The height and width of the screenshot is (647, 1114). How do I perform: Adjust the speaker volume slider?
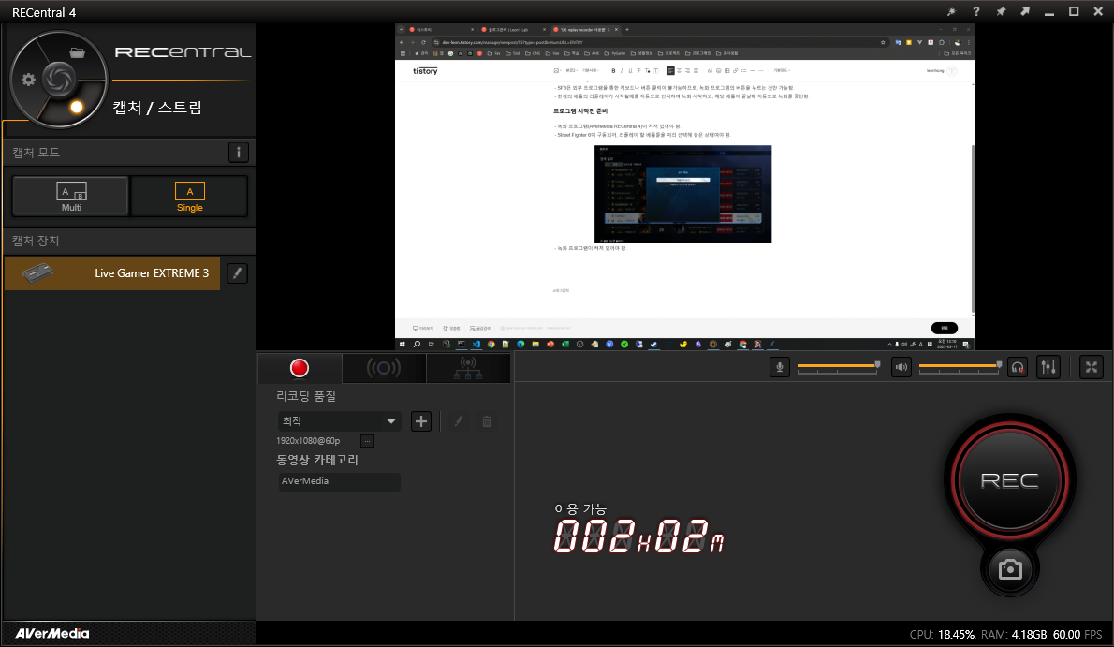[x=960, y=366]
